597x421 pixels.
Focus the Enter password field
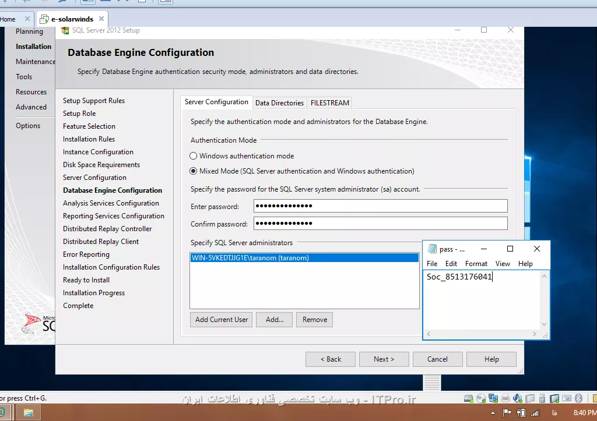coord(381,206)
